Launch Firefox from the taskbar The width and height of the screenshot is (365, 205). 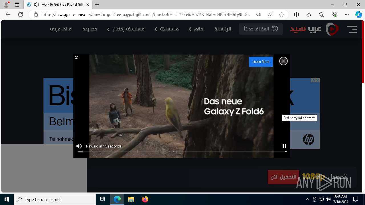[145, 199]
